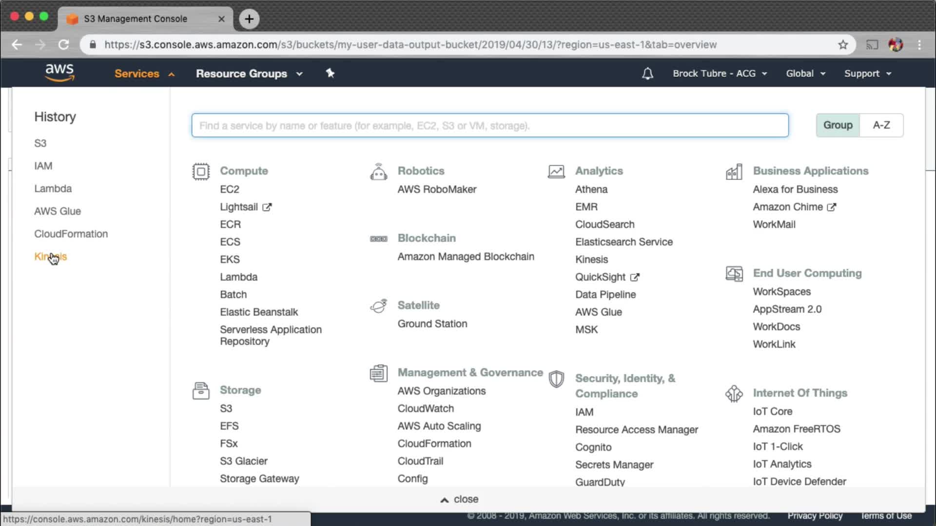This screenshot has width=936, height=526.
Task: Open Brock Tubre - ACG account menu
Action: click(720, 74)
